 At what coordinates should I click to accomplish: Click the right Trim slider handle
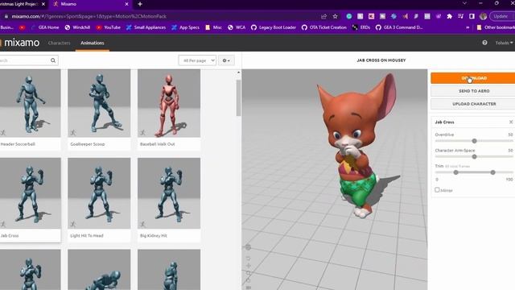click(492, 172)
